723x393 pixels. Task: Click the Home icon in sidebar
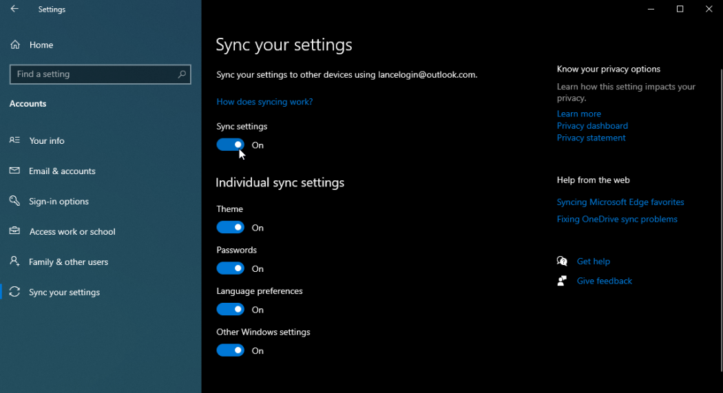pos(15,45)
